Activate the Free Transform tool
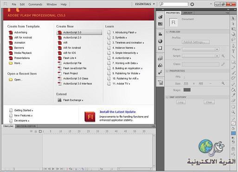The height and width of the screenshot is (172, 238). tap(233, 29)
